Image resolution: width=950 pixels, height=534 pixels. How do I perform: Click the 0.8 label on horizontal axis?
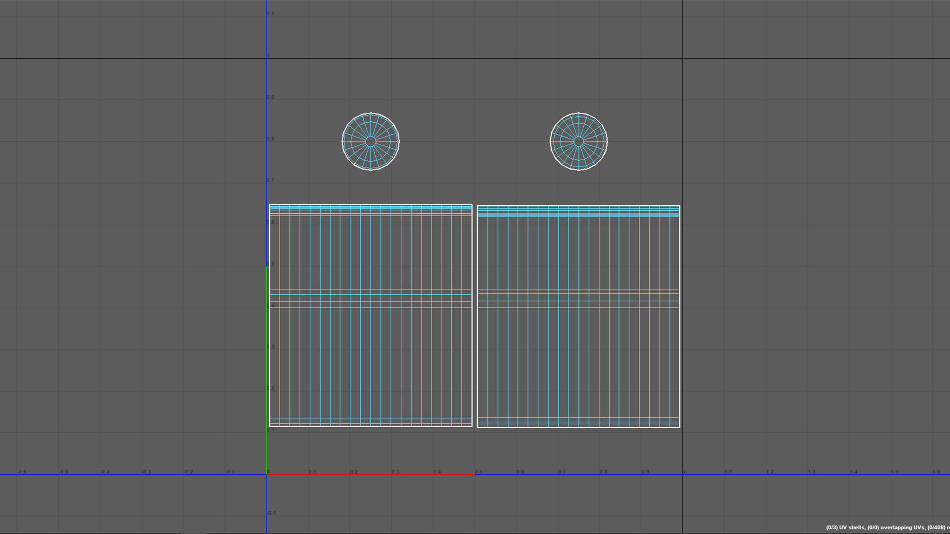pos(603,472)
